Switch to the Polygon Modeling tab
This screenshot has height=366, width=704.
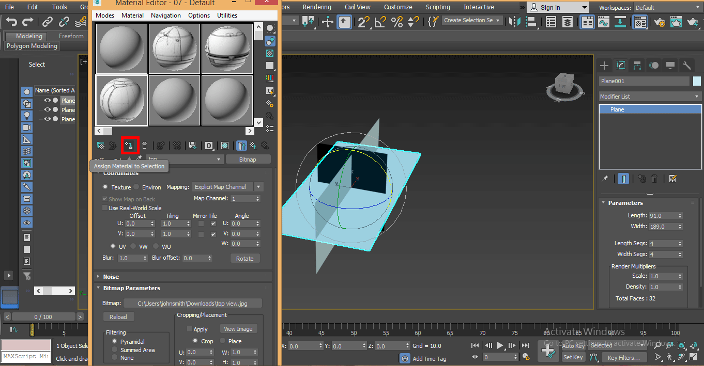click(31, 46)
